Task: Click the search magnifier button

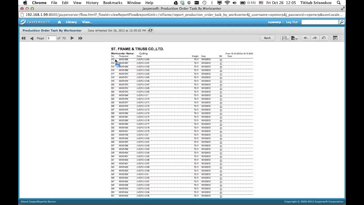Action: tap(342, 22)
